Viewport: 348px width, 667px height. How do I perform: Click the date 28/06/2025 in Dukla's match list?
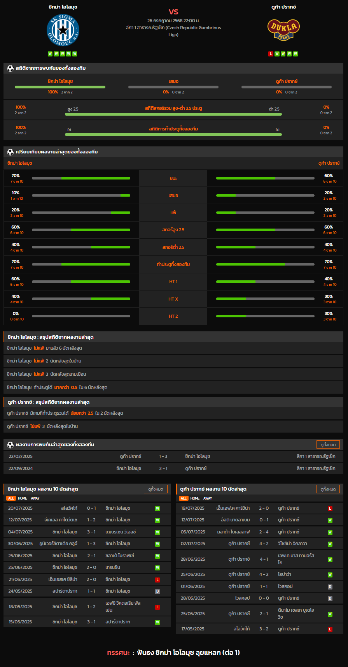point(193,560)
